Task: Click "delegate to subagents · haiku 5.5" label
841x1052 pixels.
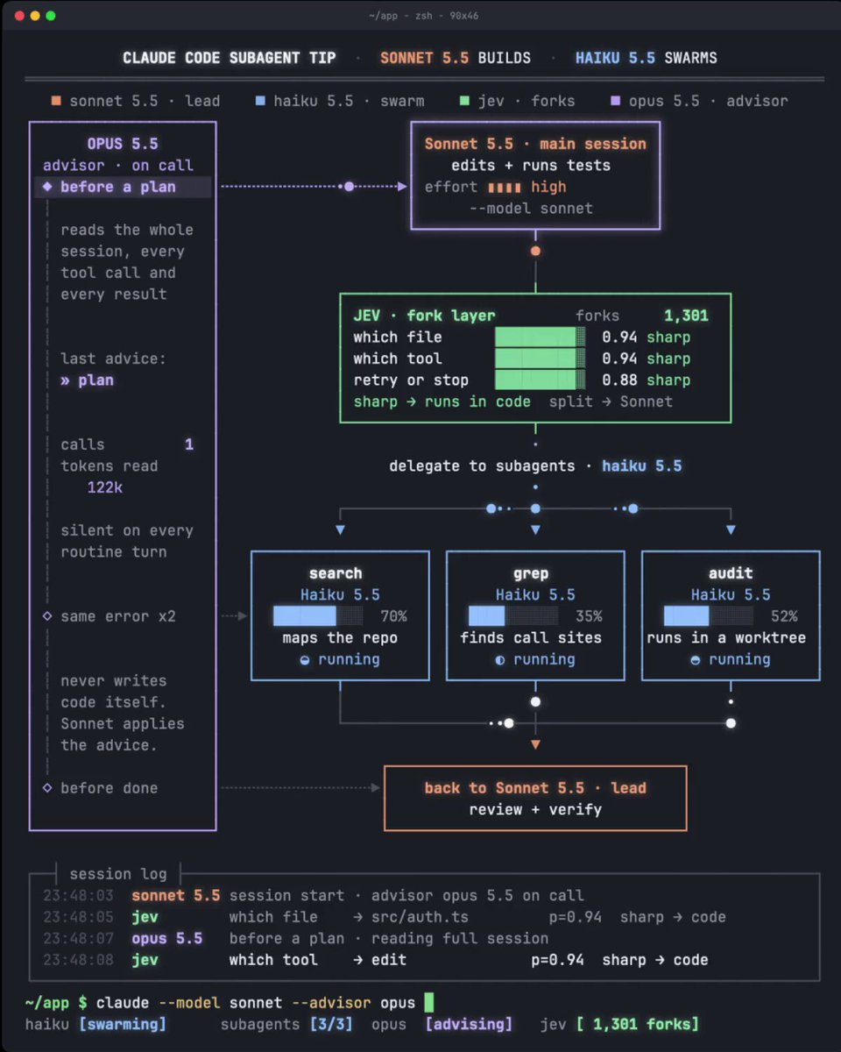Action: point(535,466)
